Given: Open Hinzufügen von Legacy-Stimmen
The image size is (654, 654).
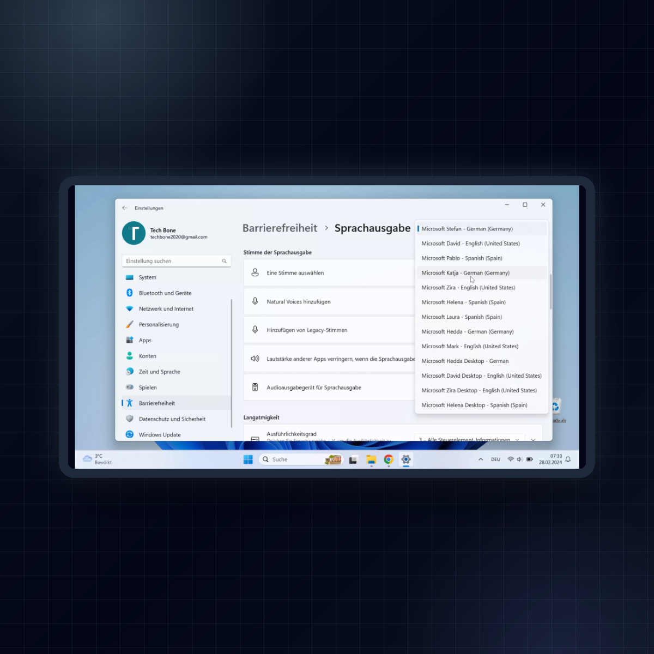Looking at the screenshot, I should [x=329, y=330].
